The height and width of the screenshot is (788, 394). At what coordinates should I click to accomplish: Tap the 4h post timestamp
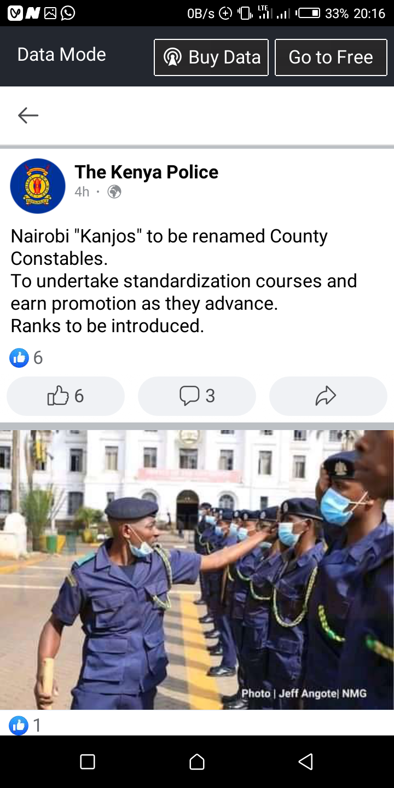(82, 192)
